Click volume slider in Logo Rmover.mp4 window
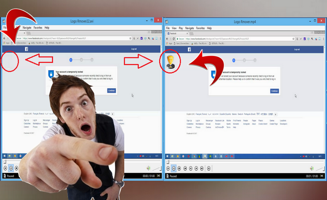 pos(320,168)
